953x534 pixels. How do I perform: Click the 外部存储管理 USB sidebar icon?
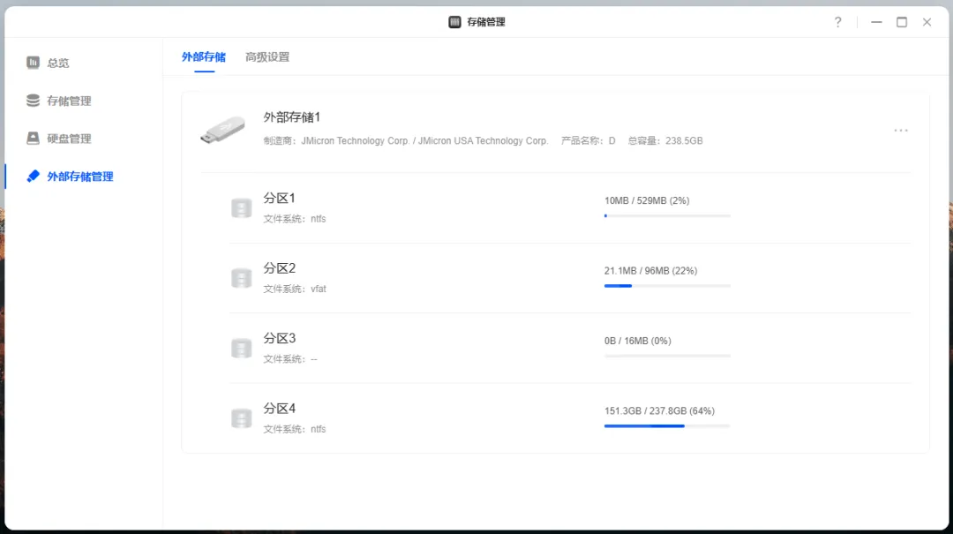pos(33,176)
